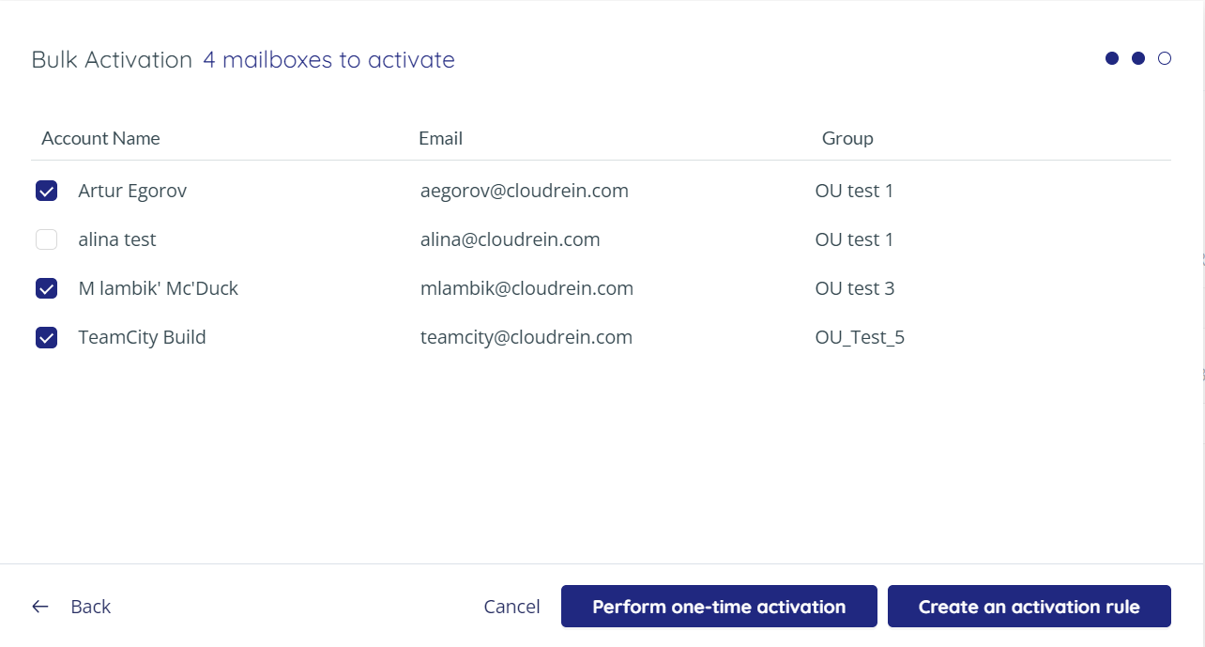
Task: Click email teamcity@cloudrein.com
Action: coord(526,337)
